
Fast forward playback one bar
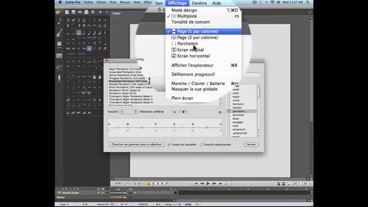(214, 183)
